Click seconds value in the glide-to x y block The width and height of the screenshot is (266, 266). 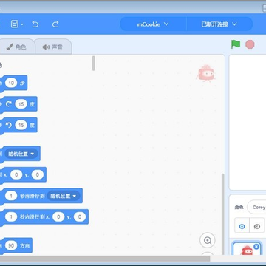(x=11, y=217)
